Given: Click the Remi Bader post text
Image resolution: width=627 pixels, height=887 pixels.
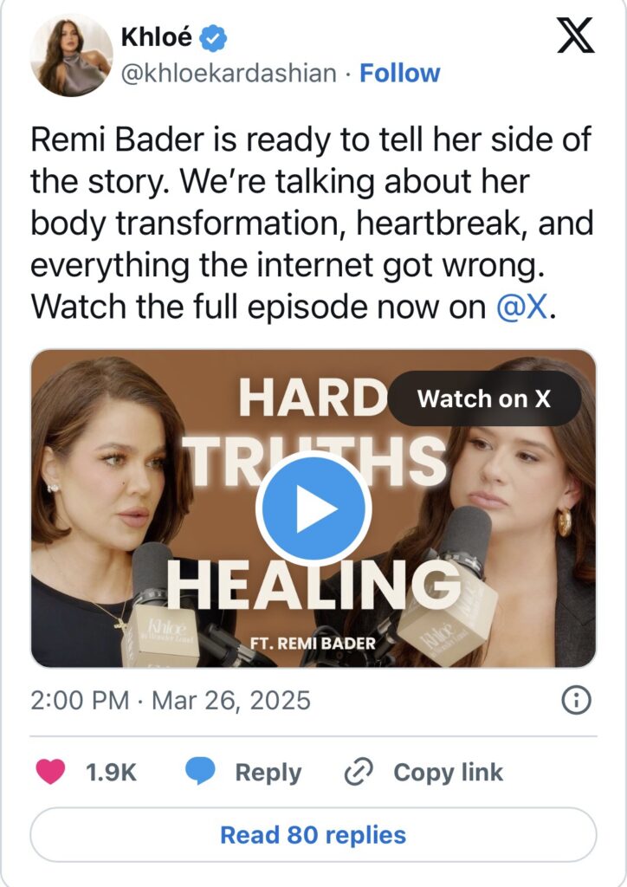Looking at the screenshot, I should coord(312,223).
